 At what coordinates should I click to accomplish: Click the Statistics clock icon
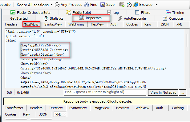point(46,18)
